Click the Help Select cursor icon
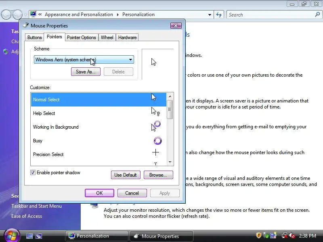 tap(155, 112)
